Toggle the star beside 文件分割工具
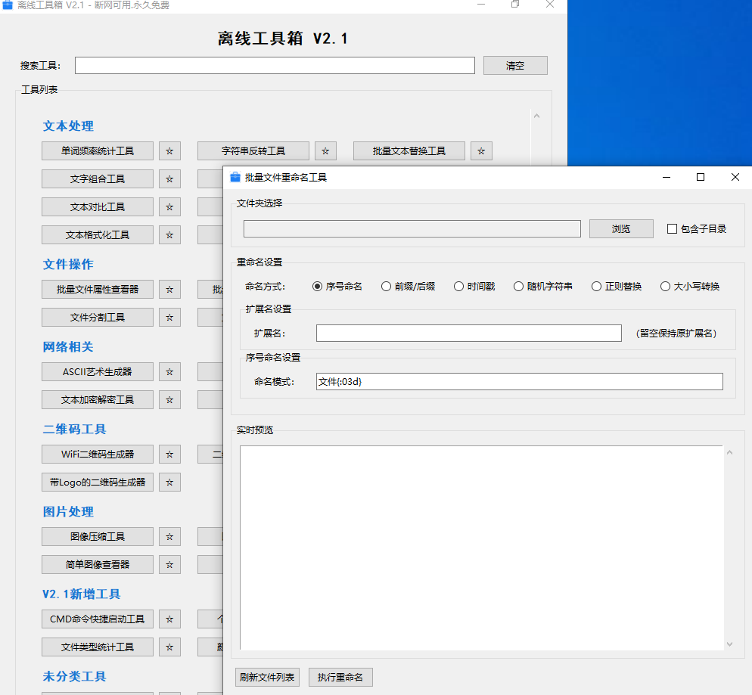Image resolution: width=752 pixels, height=695 pixels. tap(169, 317)
